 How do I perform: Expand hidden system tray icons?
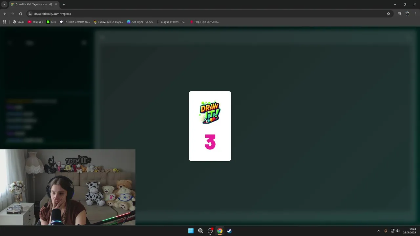click(x=378, y=231)
